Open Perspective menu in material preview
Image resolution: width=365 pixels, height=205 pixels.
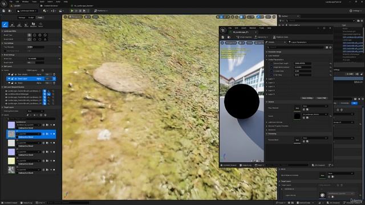tap(230, 43)
